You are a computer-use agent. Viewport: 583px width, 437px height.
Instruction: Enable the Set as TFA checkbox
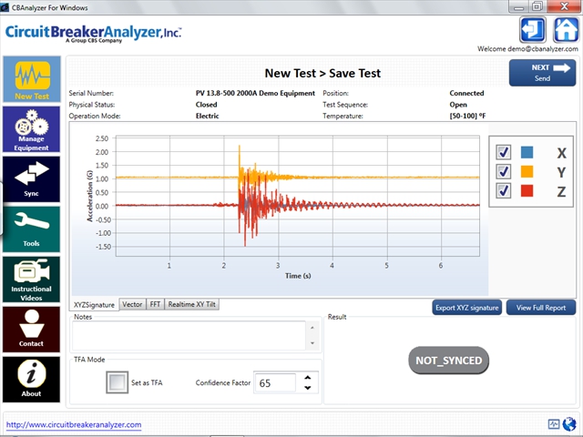click(x=118, y=382)
